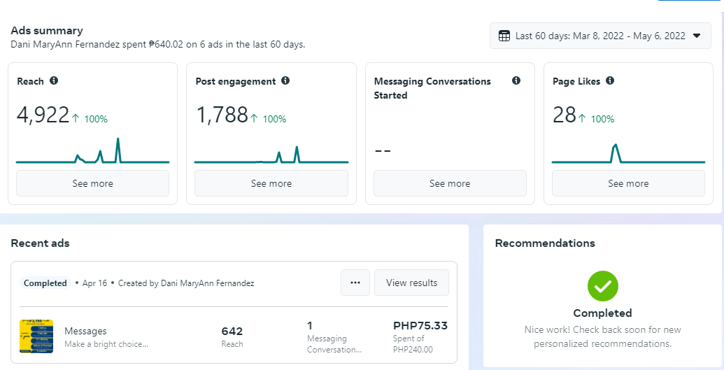Viewport: 724px width, 370px height.
Task: Click See more under Reach
Action: [x=92, y=183]
